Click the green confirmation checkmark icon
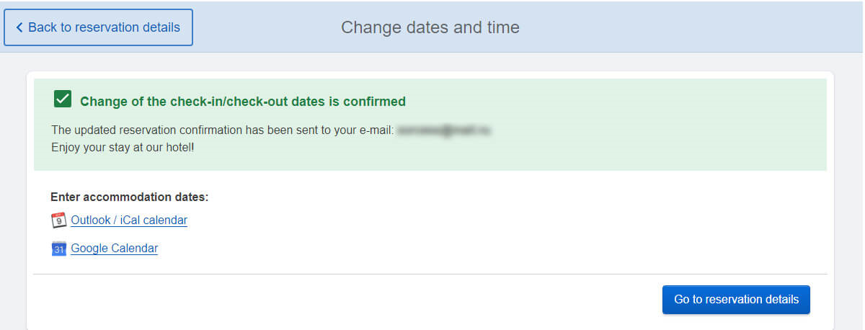 point(63,99)
